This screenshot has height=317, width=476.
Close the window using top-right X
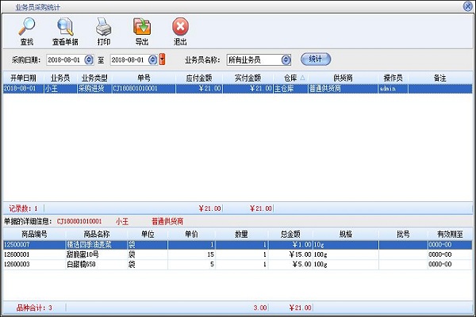click(x=469, y=6)
